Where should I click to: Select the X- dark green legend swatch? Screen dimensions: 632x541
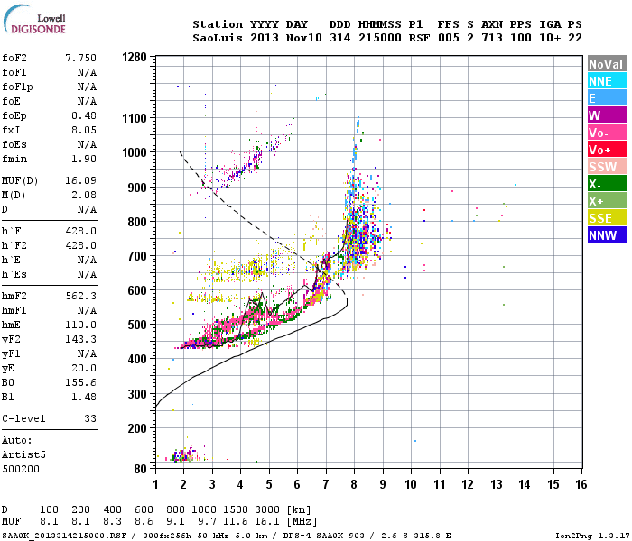point(607,184)
